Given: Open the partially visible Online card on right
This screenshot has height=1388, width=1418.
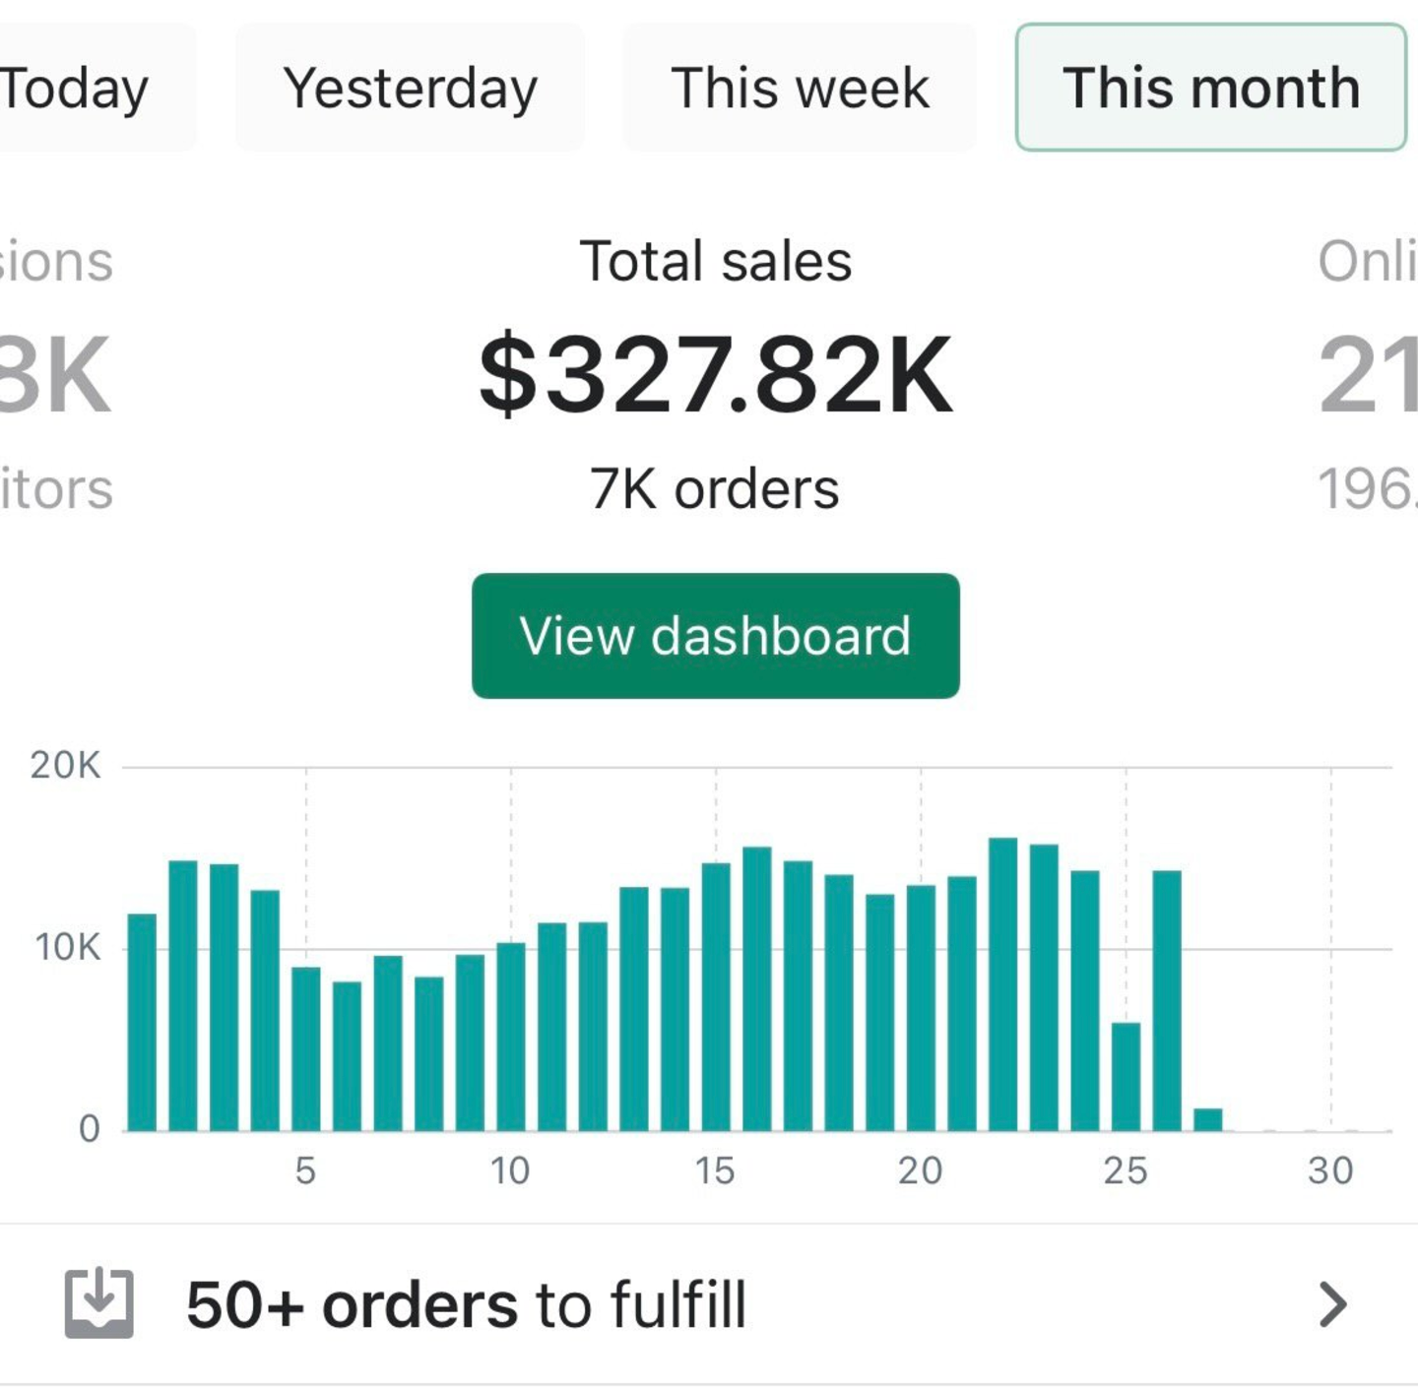Looking at the screenshot, I should pos(1367,374).
